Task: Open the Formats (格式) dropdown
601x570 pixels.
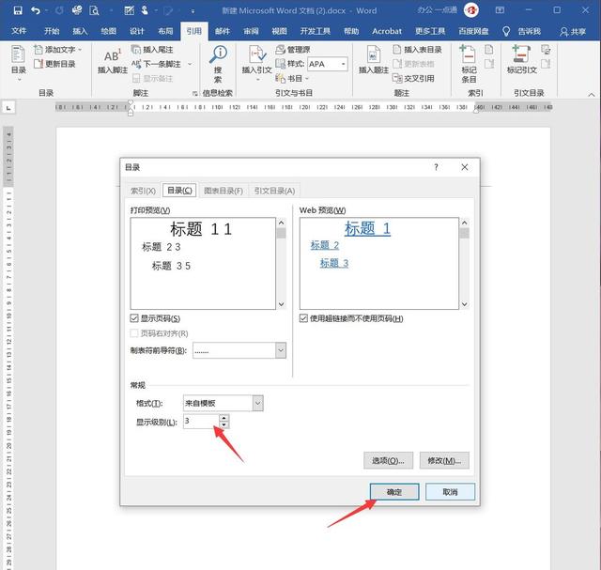Action: 258,403
